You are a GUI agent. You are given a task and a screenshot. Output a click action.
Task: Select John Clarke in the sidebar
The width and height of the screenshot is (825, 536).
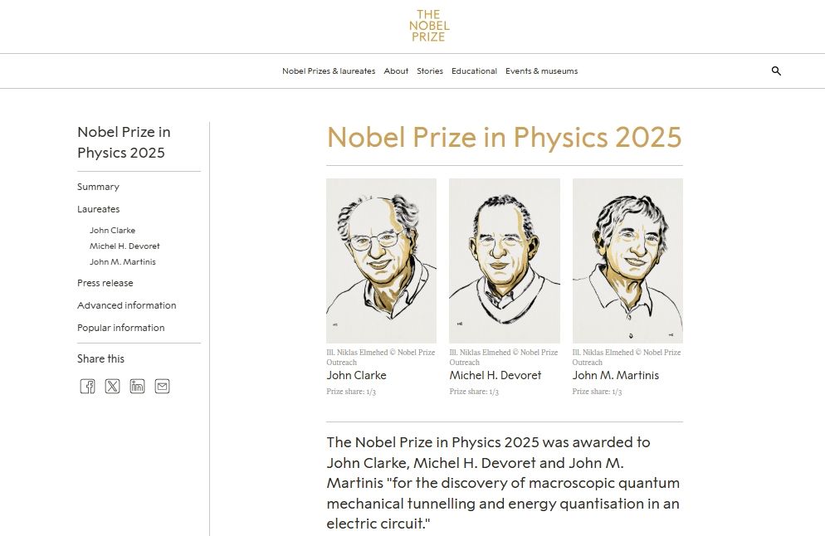pos(113,230)
